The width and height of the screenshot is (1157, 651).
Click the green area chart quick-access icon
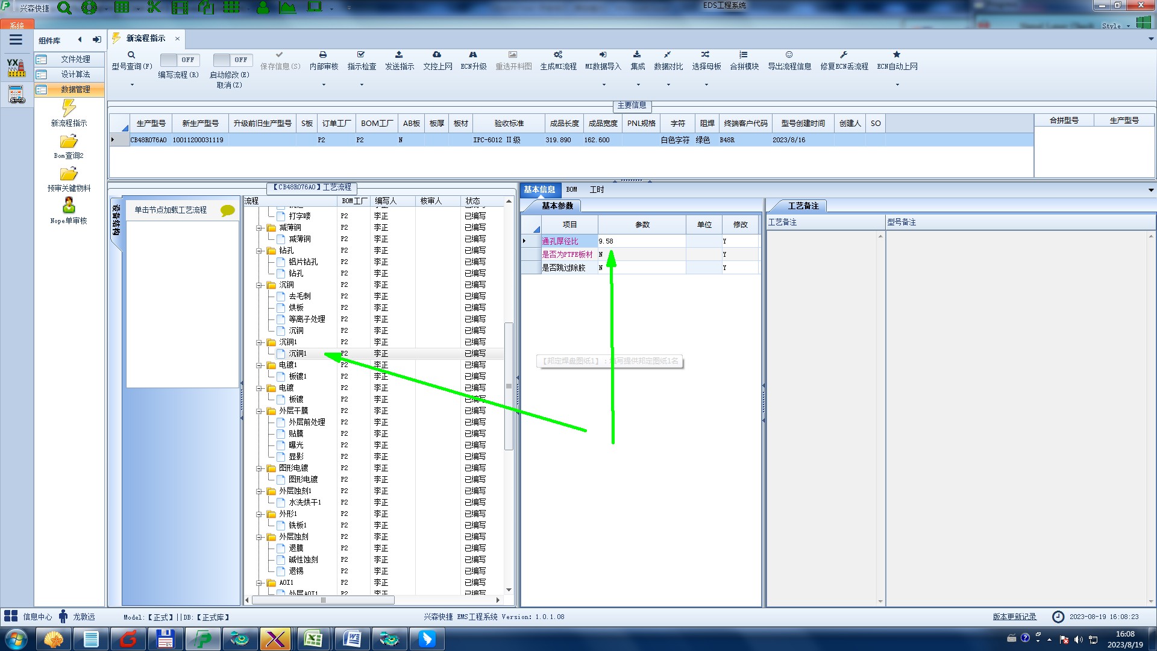(x=287, y=8)
